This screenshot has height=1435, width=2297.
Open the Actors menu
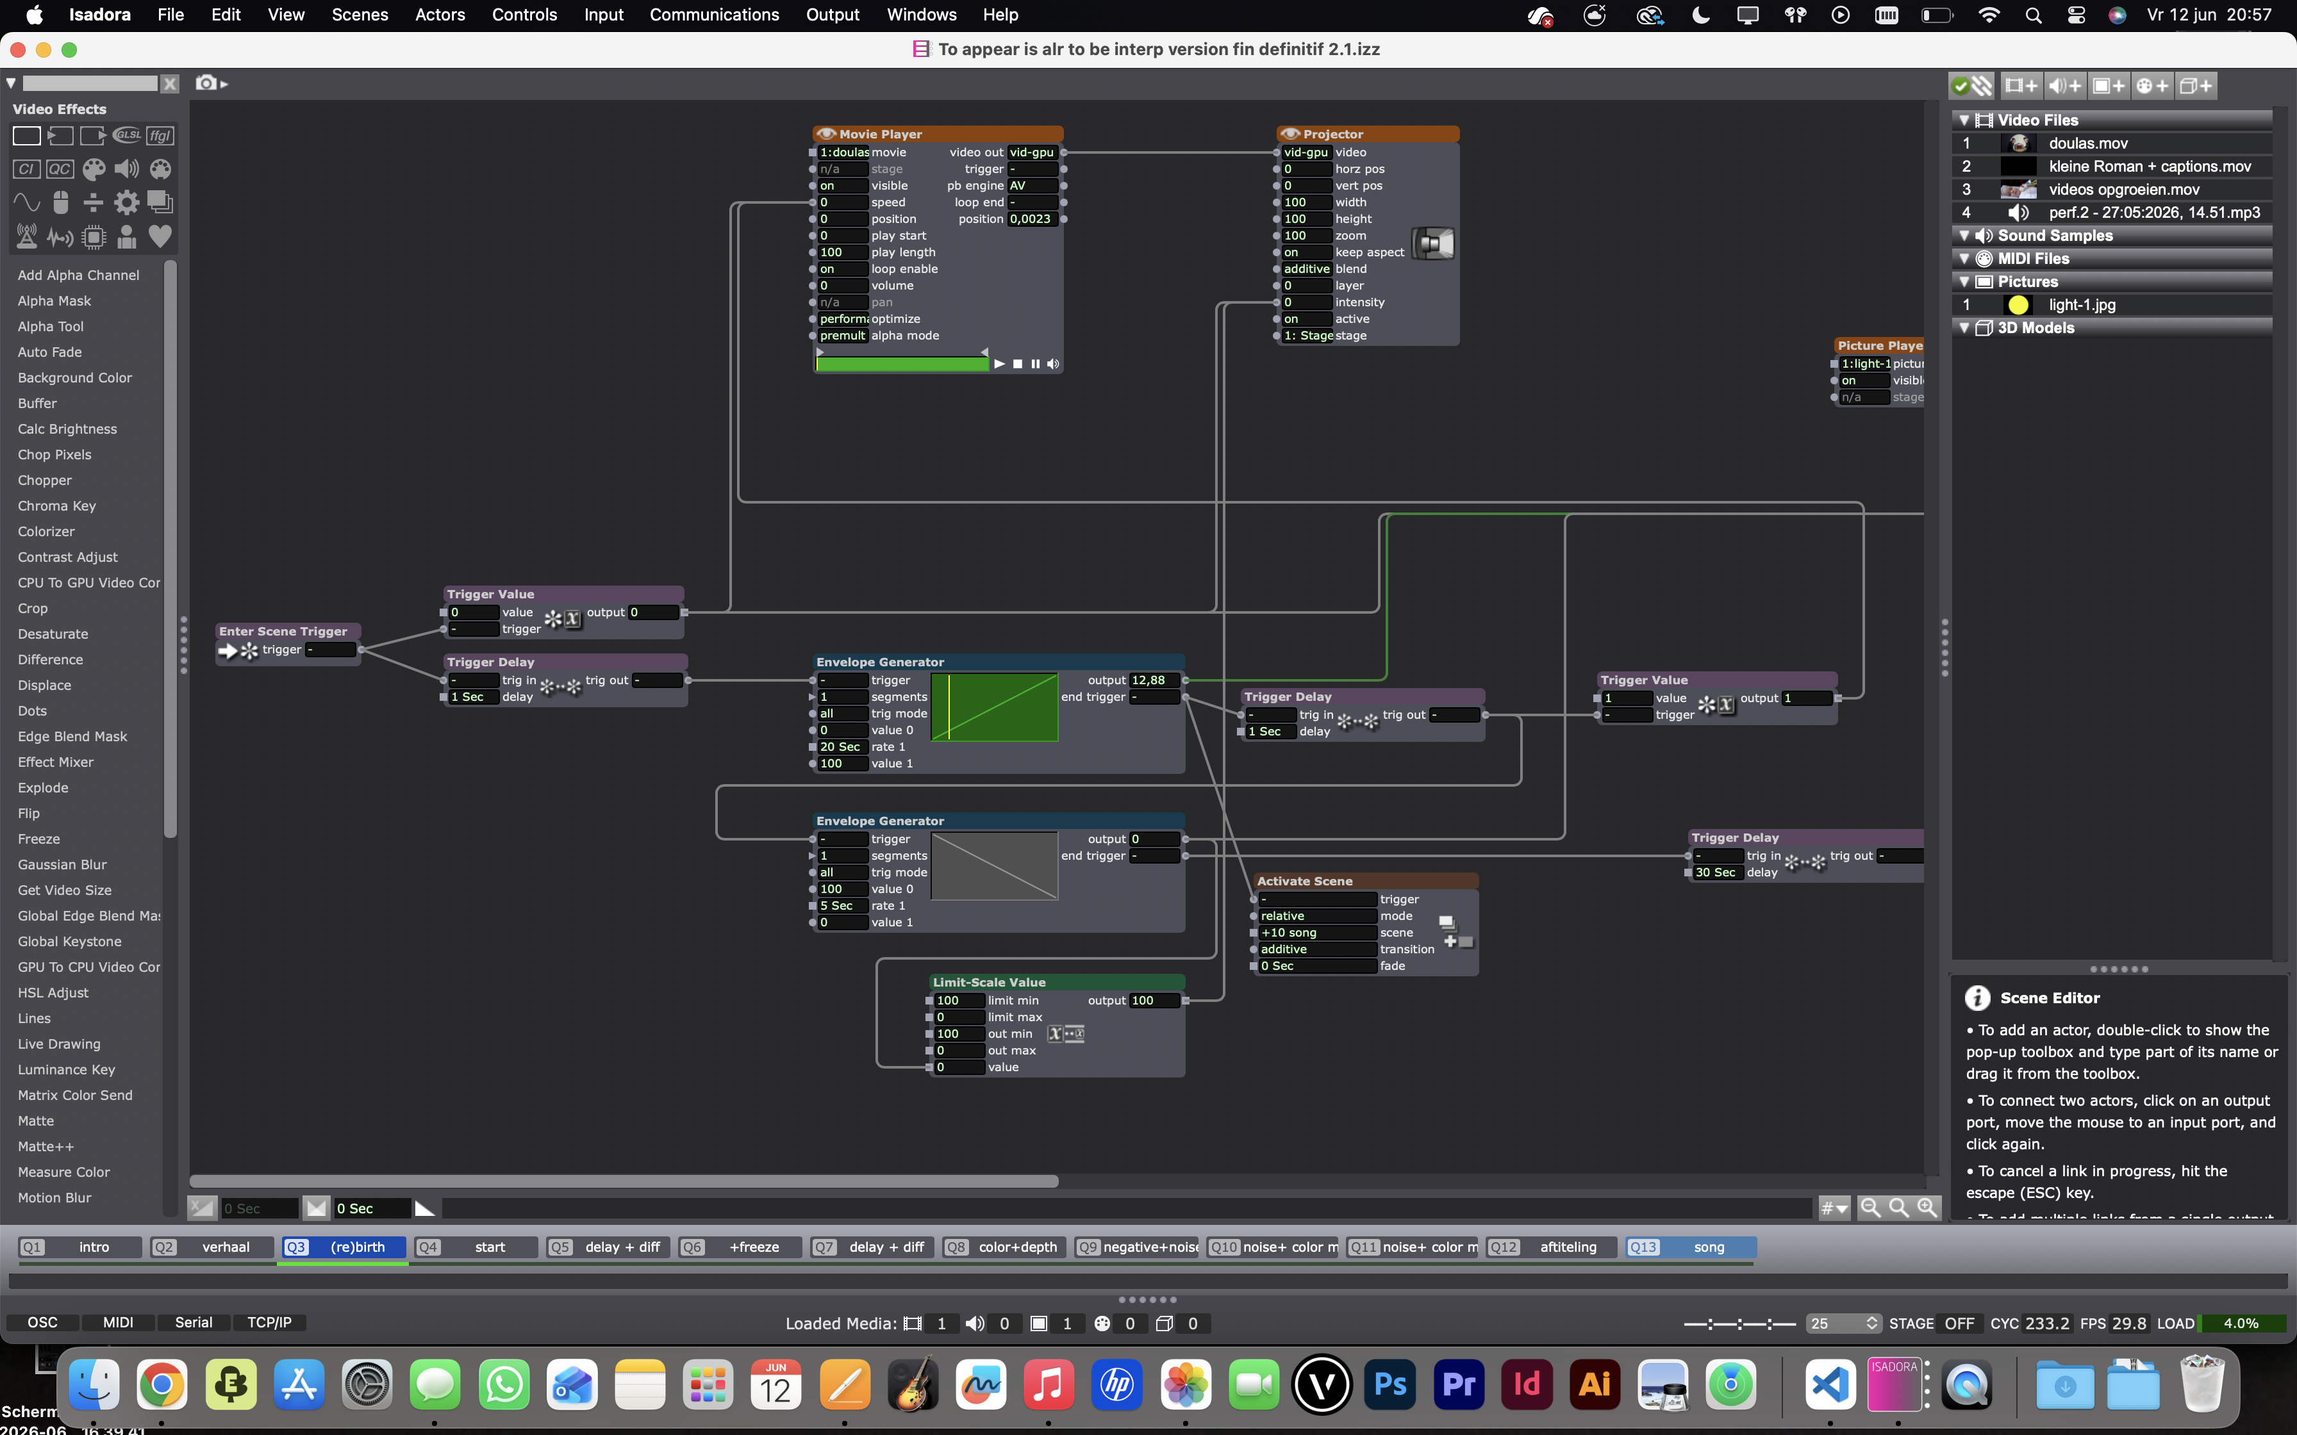click(x=440, y=15)
